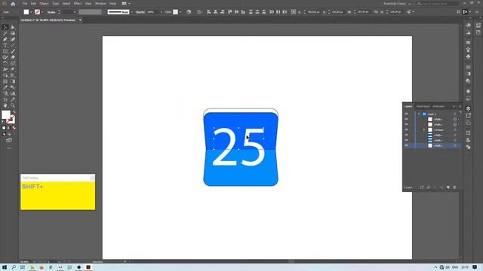Select the Selection tool (black arrow)
Viewport: 483px width, 271px height.
5,27
